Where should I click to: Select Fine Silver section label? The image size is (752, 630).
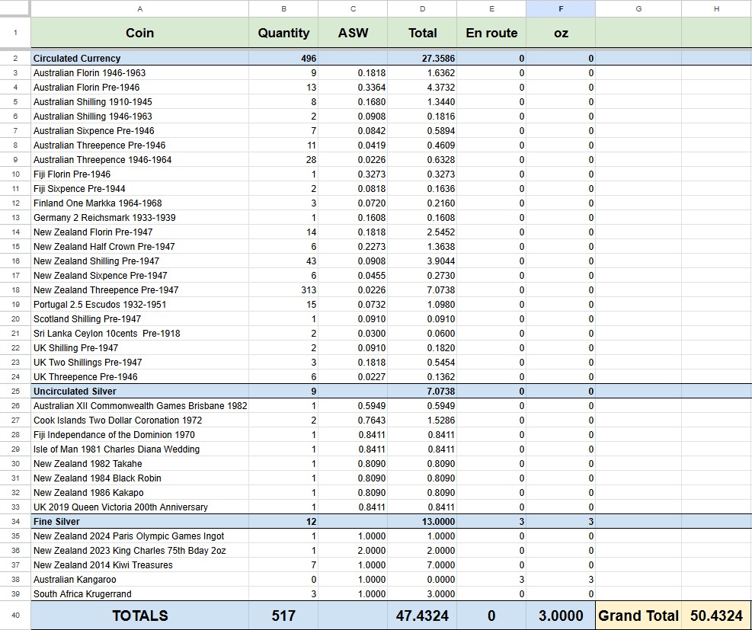[x=139, y=522]
